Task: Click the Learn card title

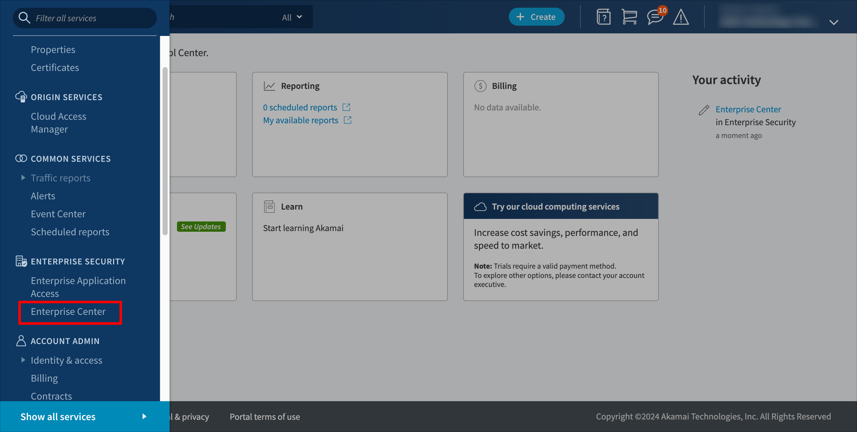Action: pyautogui.click(x=292, y=207)
